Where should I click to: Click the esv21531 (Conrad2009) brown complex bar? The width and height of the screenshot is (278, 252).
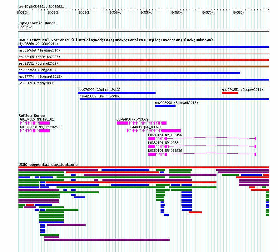144,67
